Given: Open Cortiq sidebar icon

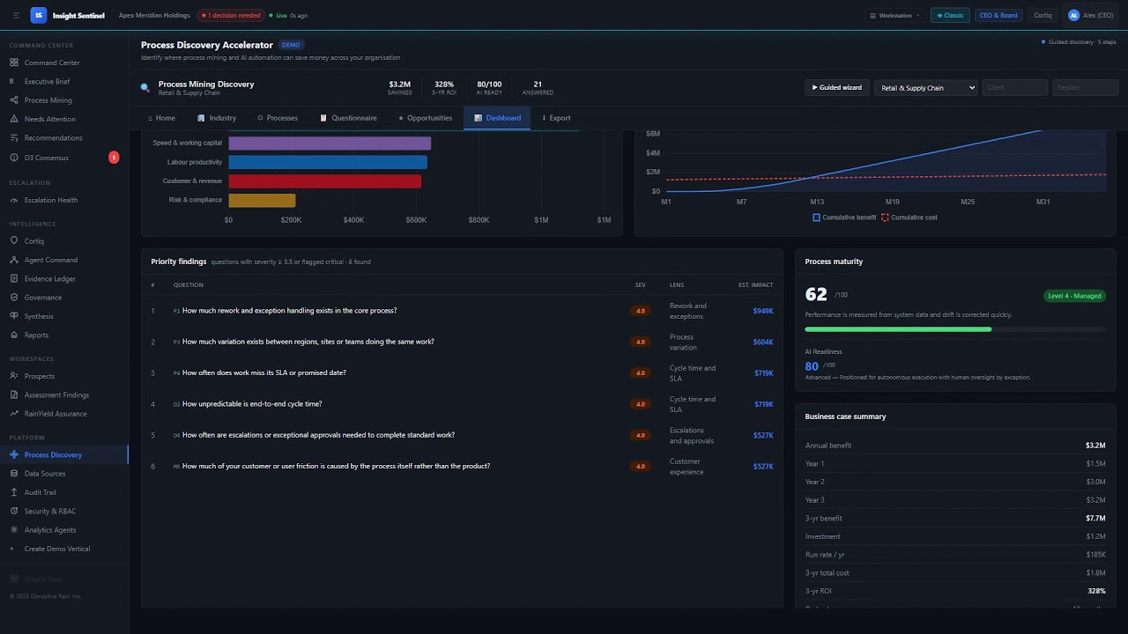Looking at the screenshot, I should (x=14, y=240).
